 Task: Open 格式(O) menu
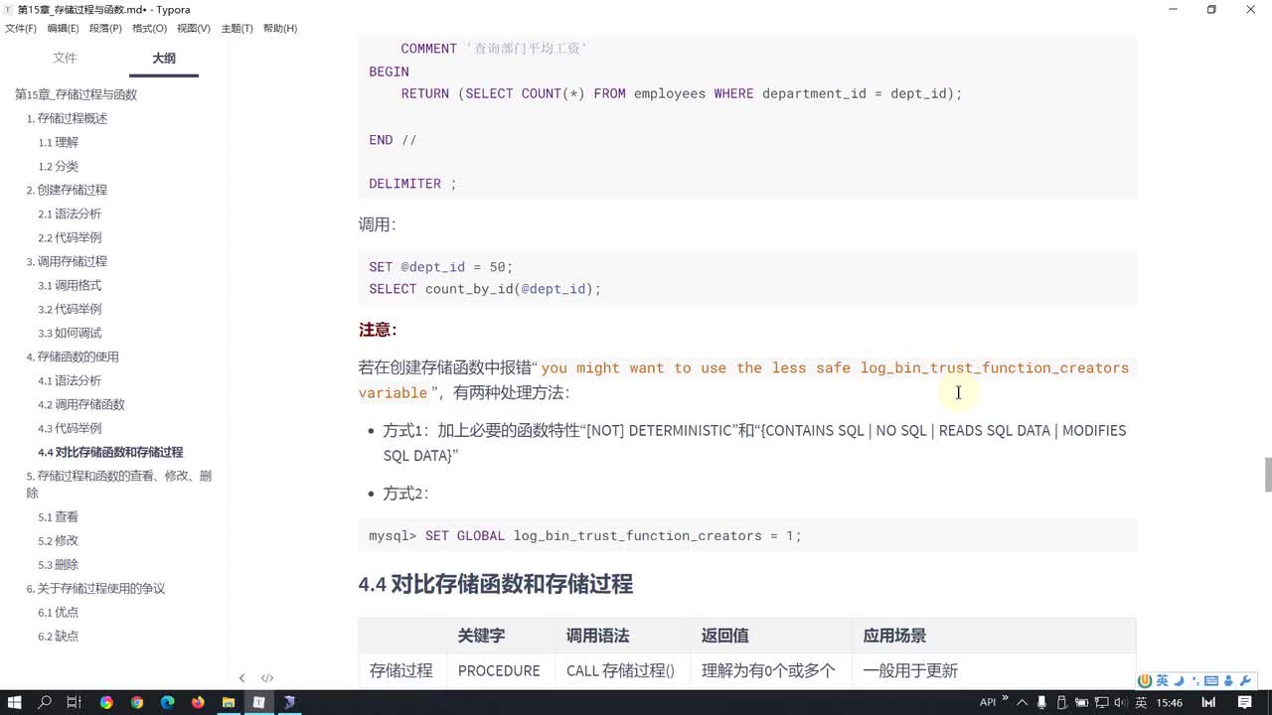[x=150, y=28]
